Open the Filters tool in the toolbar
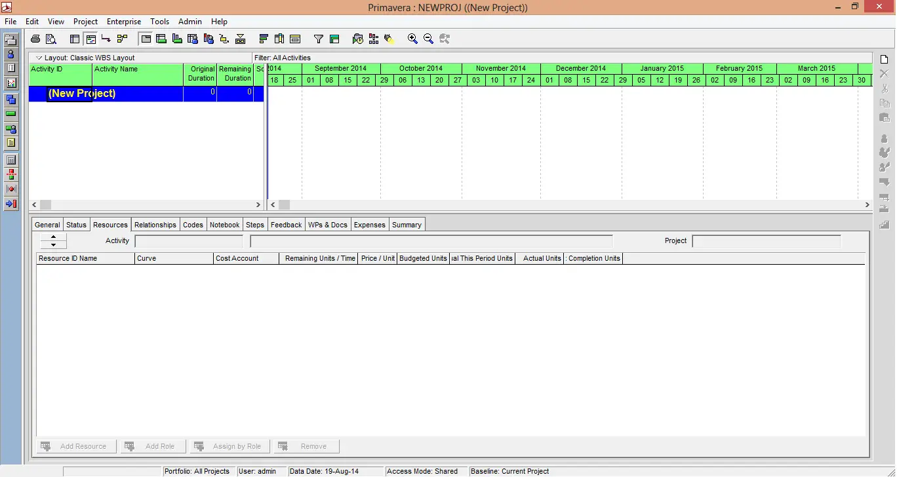The height and width of the screenshot is (477, 897). [x=318, y=39]
